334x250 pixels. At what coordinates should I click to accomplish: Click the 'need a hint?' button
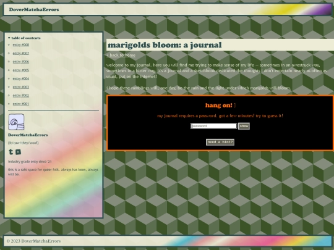[x=220, y=142]
